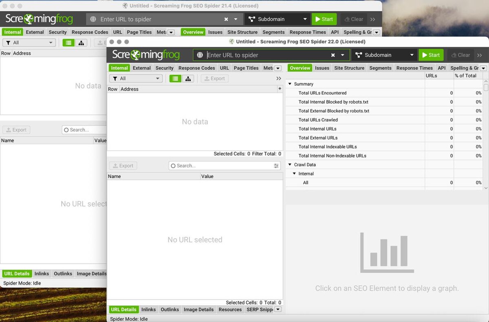Viewport: 489px width, 322px height.
Task: Click the Screaming Frog logo in front window
Action: (145, 55)
